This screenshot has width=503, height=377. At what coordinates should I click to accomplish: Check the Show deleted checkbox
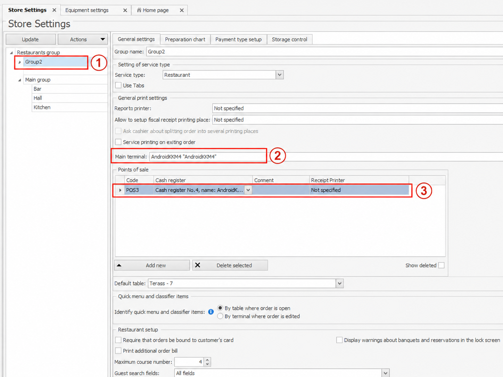(442, 265)
